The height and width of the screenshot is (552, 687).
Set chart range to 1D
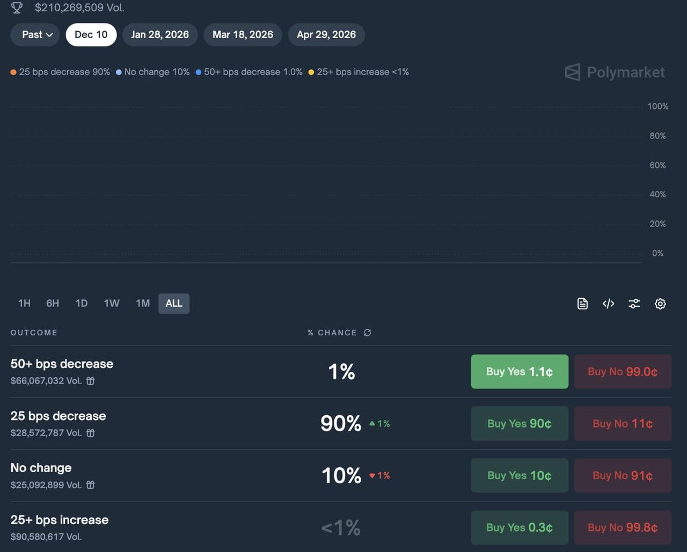82,304
